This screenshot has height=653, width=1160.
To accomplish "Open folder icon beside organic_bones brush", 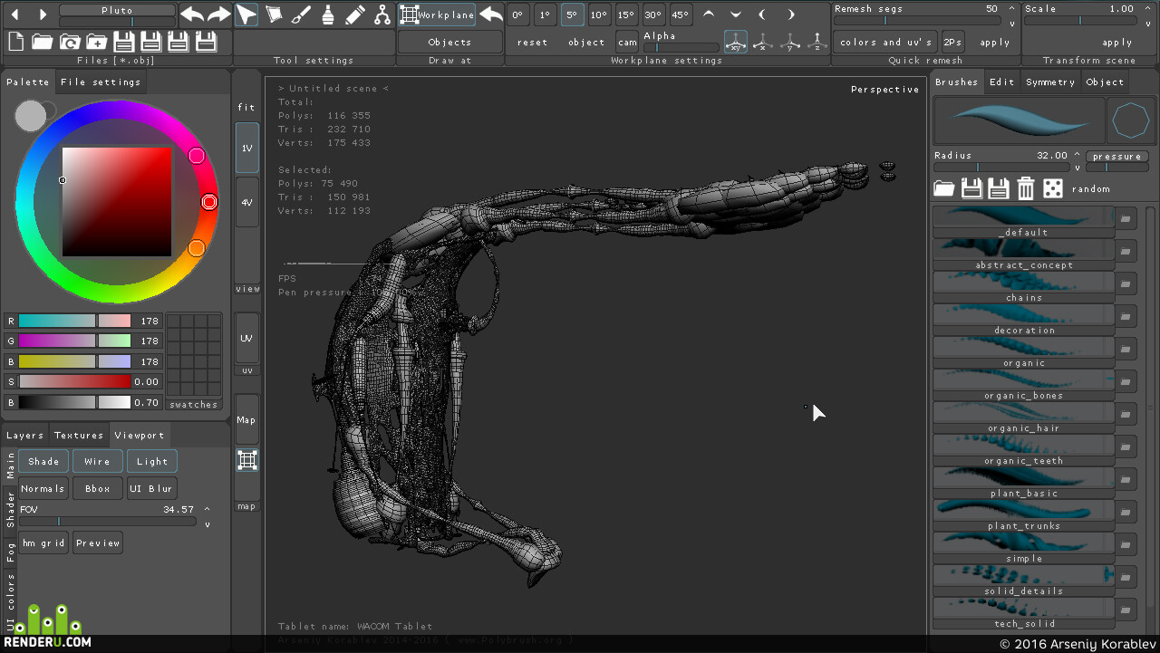I will (1125, 381).
